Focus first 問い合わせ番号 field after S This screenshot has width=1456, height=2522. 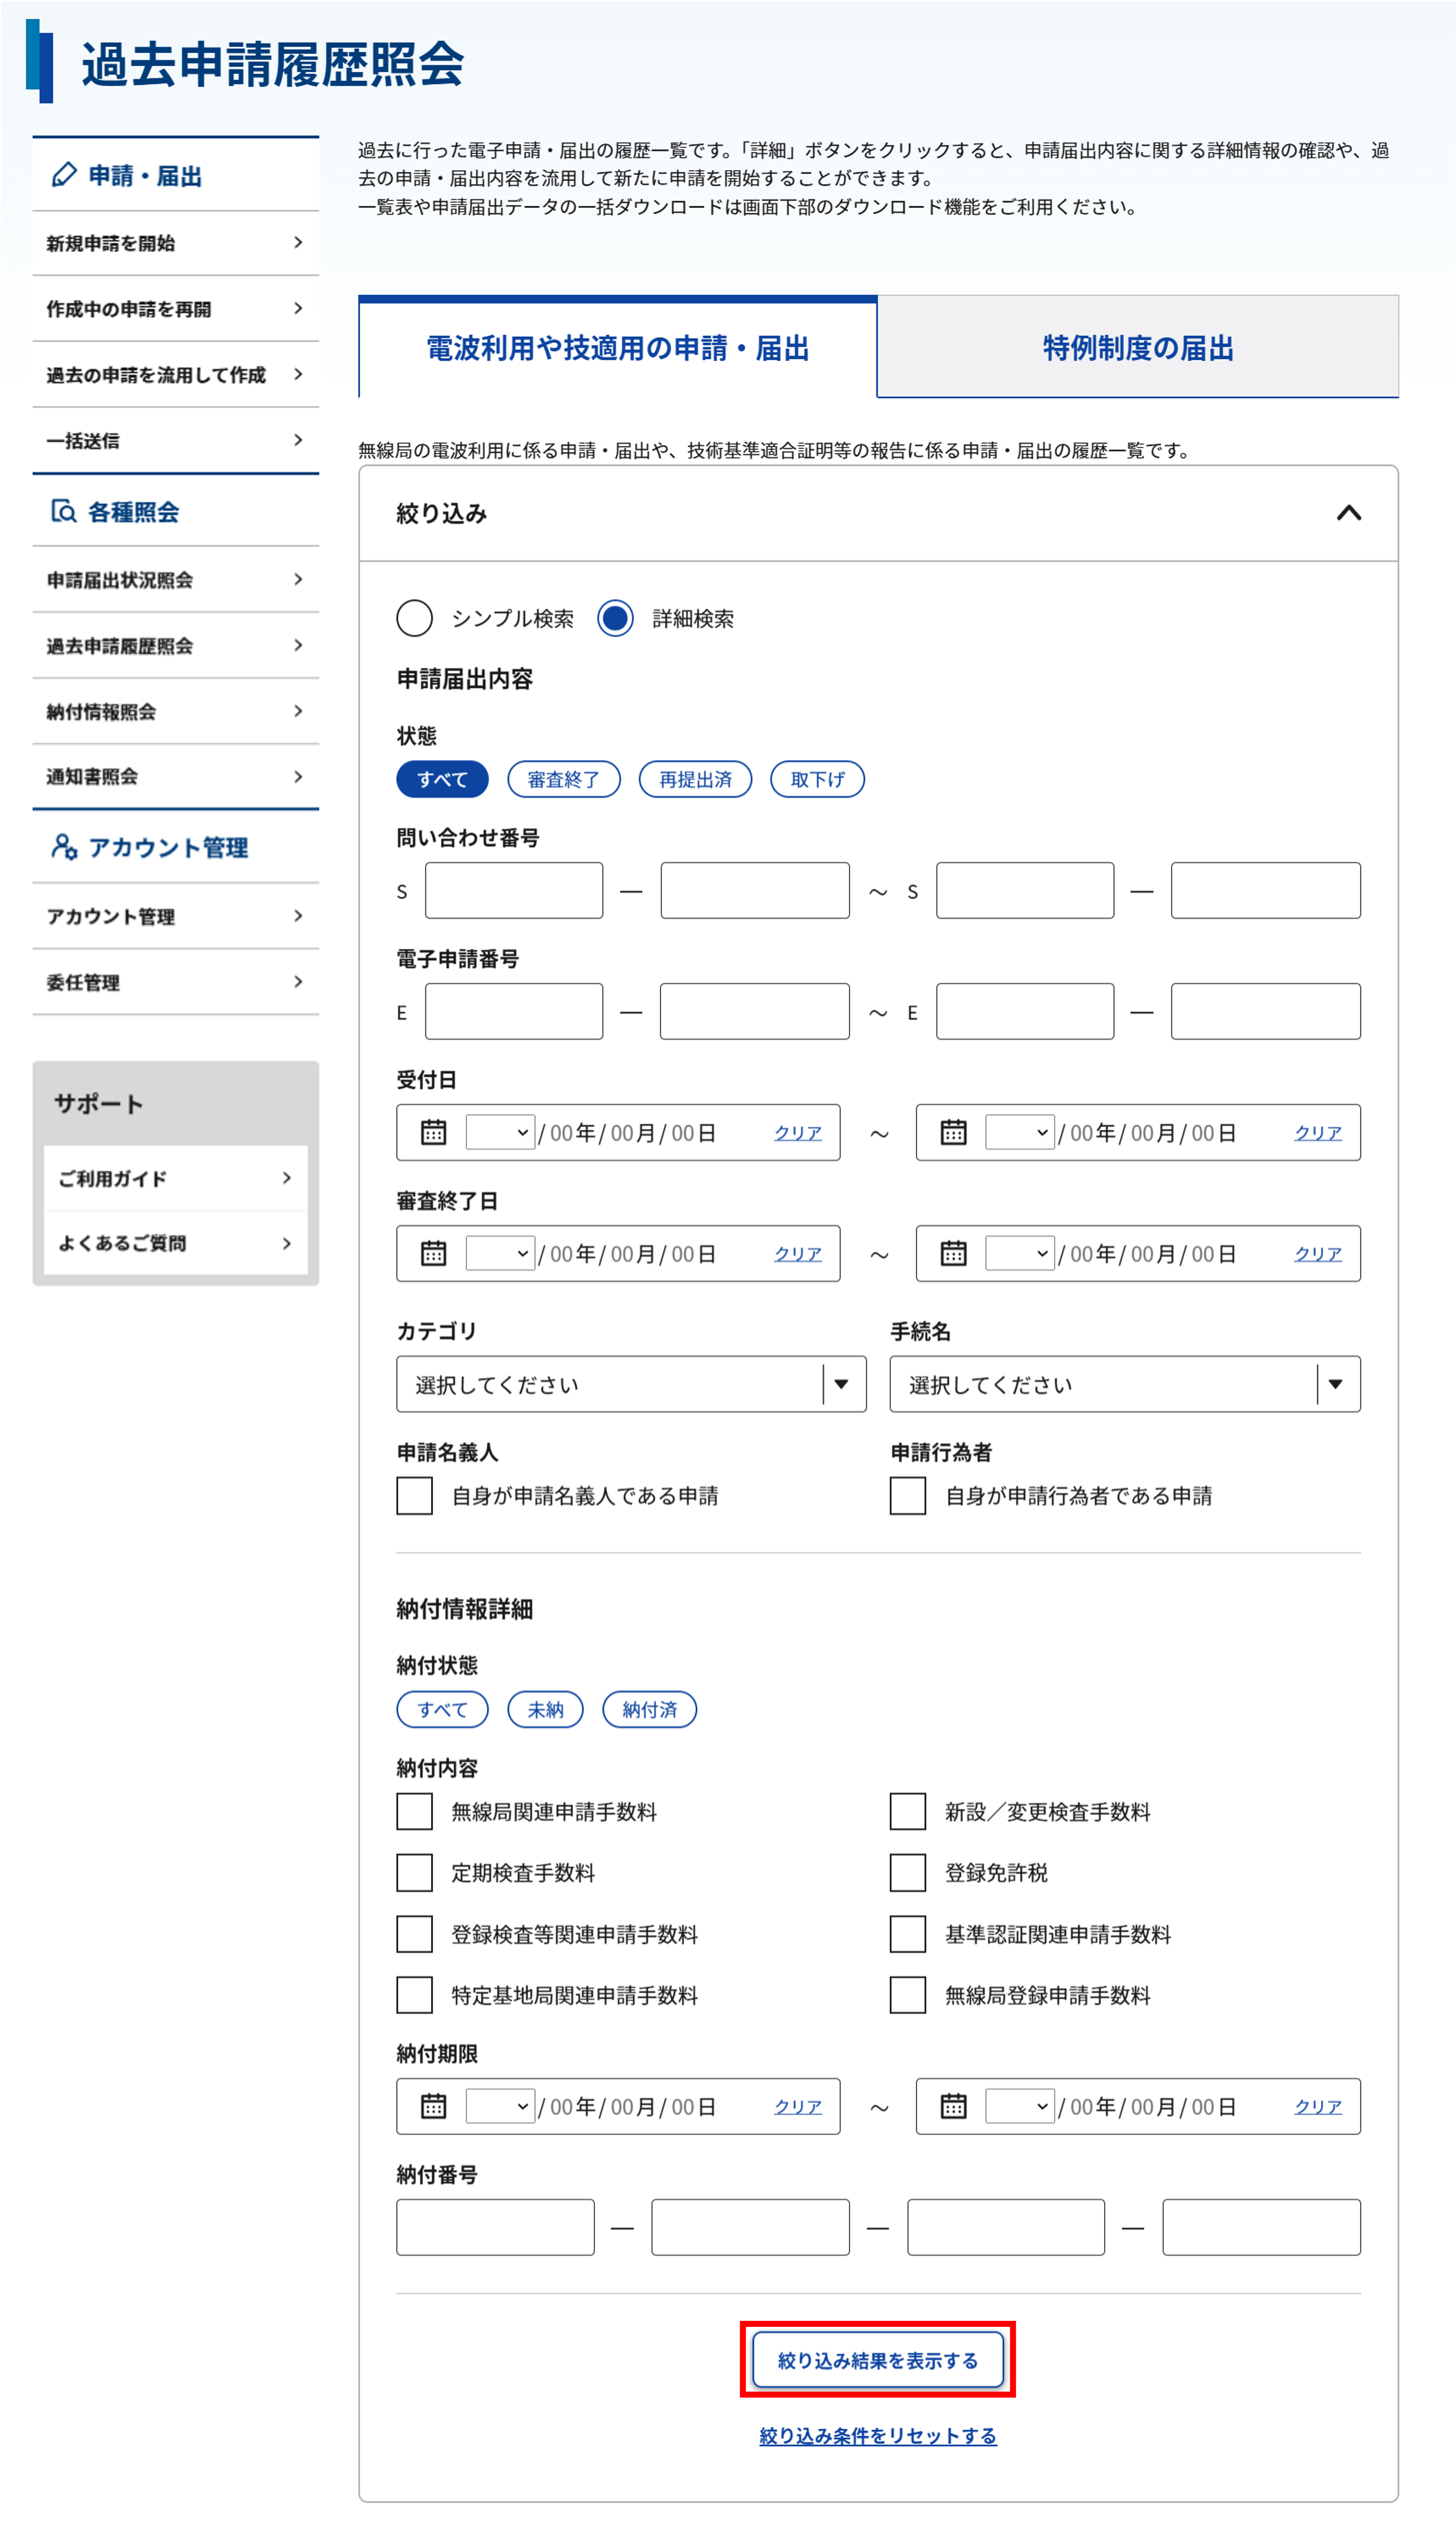click(x=514, y=890)
